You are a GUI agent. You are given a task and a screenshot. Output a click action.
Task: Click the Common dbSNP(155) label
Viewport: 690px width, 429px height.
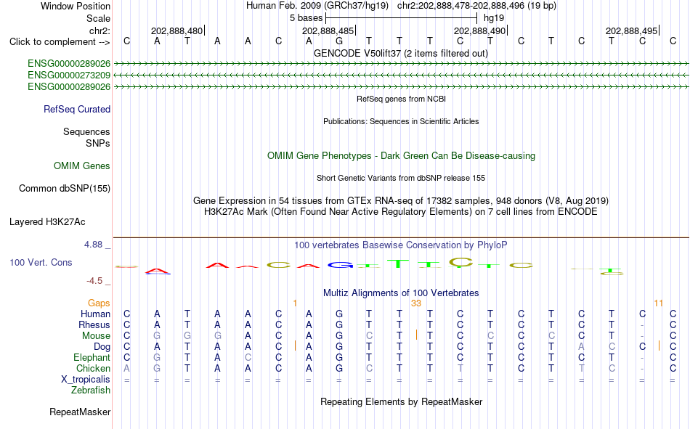click(64, 188)
